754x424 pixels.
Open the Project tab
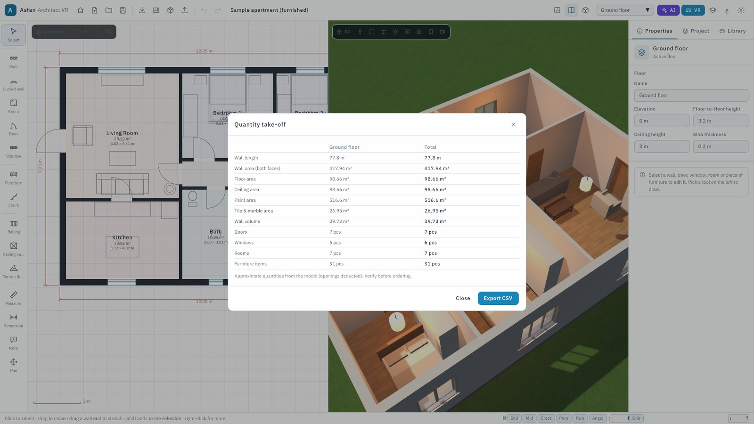[x=696, y=31]
